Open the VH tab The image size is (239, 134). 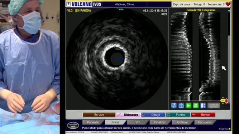click(x=138, y=122)
